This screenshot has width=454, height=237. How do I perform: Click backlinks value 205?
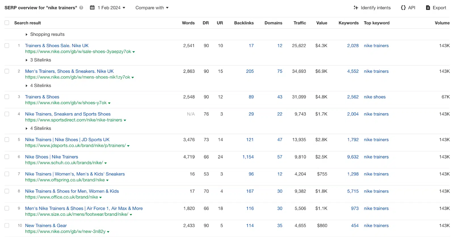(x=250, y=71)
